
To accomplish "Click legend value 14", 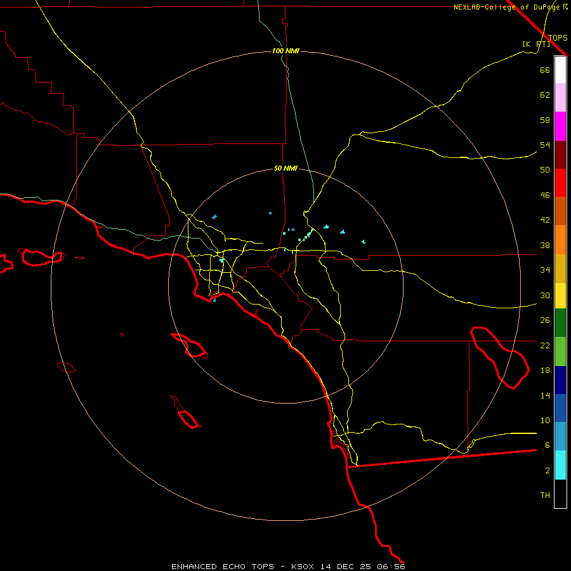I will [x=545, y=395].
